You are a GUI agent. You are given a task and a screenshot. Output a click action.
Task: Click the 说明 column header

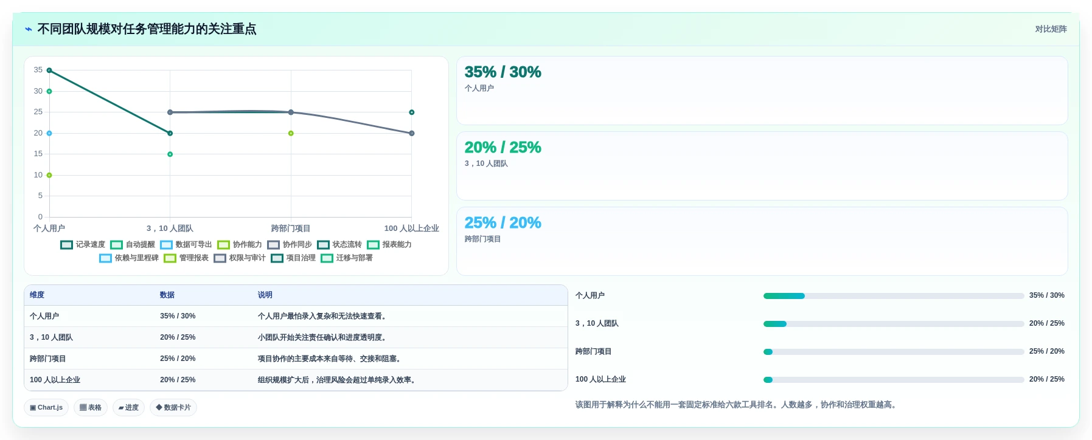265,295
